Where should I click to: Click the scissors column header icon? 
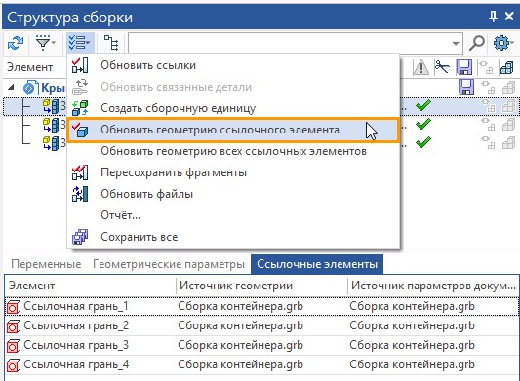(x=442, y=67)
